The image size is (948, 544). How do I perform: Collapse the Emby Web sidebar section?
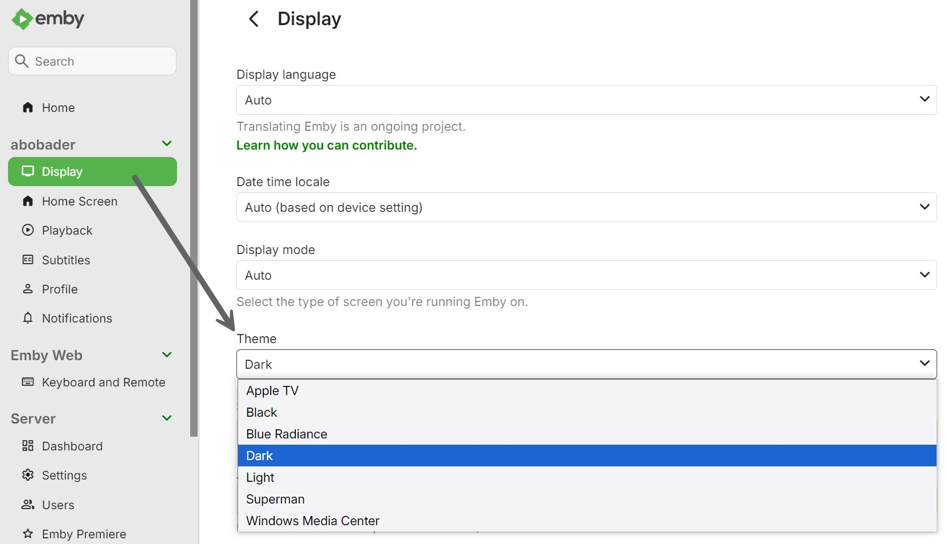point(167,355)
